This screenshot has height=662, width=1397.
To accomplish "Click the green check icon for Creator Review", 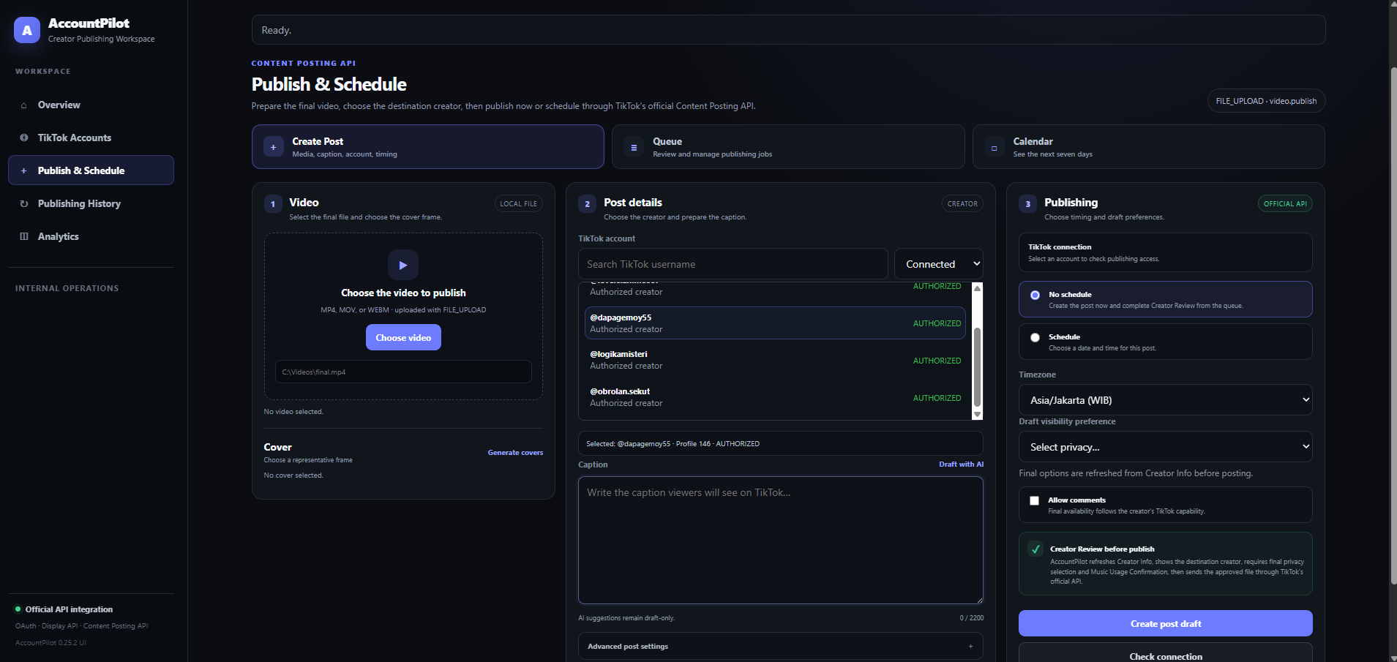I will tap(1035, 549).
